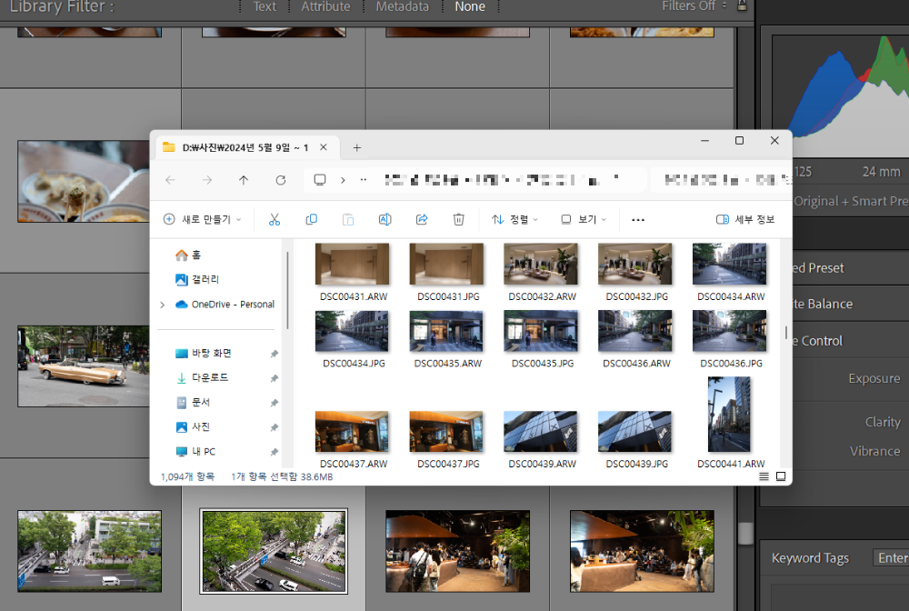The height and width of the screenshot is (611, 909).
Task: Click the Cut scissors icon in Explorer toolbar
Action: 275,219
